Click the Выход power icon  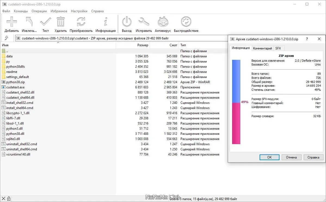(127, 22)
